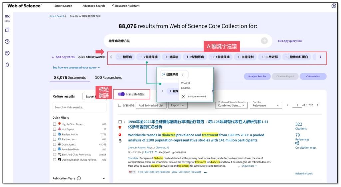Open the search history clock icon

(x=7, y=42)
